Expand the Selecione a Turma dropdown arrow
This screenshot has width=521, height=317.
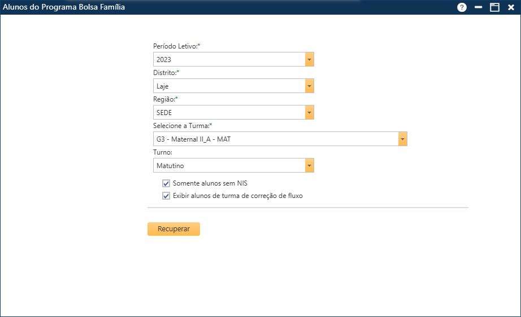pyautogui.click(x=402, y=139)
